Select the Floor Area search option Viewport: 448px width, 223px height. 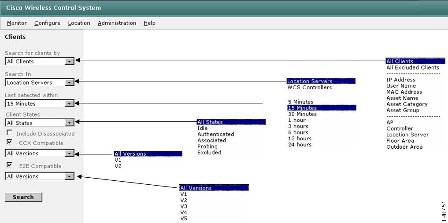pos(400,141)
